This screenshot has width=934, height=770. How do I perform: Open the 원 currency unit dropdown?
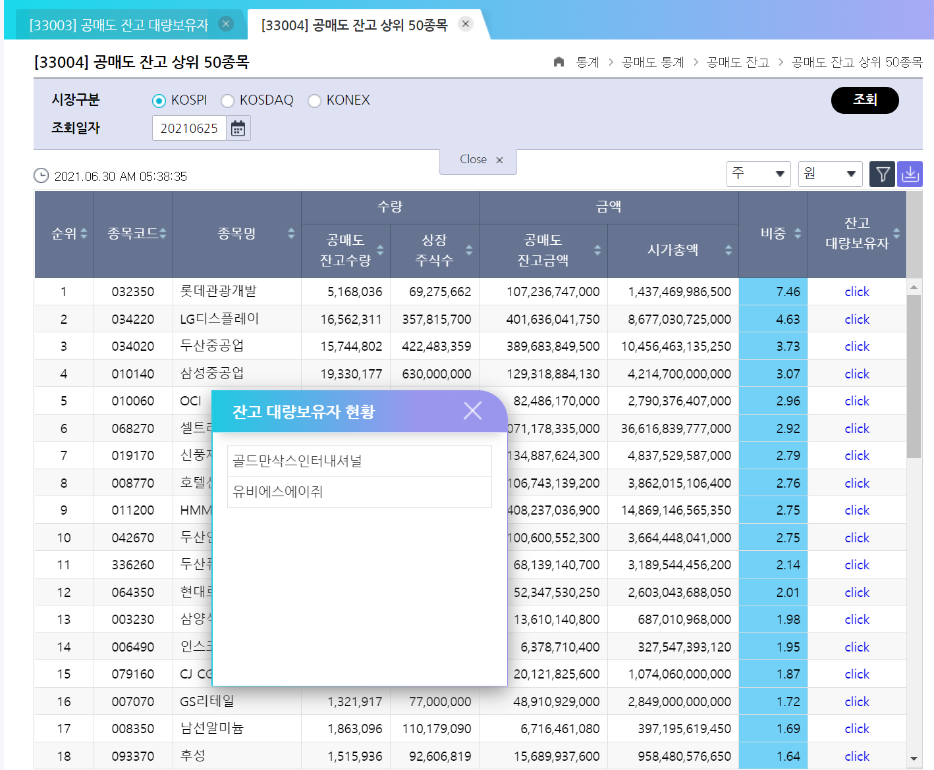pos(830,174)
